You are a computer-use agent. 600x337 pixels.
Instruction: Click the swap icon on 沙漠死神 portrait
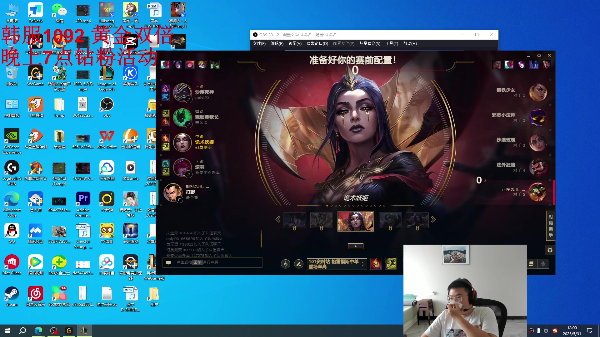tap(188, 99)
